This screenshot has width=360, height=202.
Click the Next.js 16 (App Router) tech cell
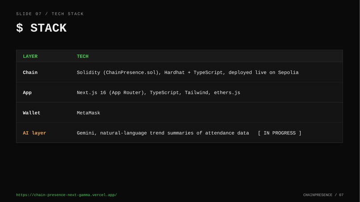pyautogui.click(x=159, y=93)
